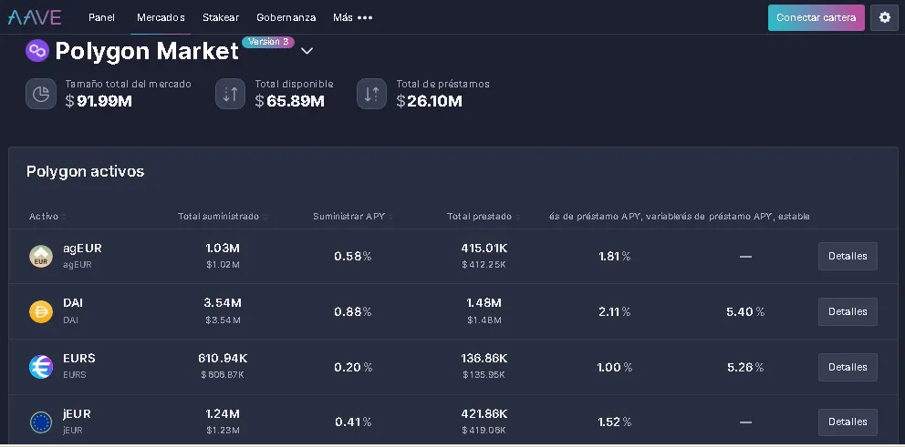Open the Panel menu item

click(x=101, y=17)
